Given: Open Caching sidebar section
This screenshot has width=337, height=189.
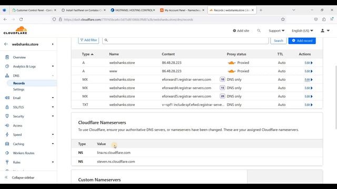Looking at the screenshot, I should click(18, 144).
